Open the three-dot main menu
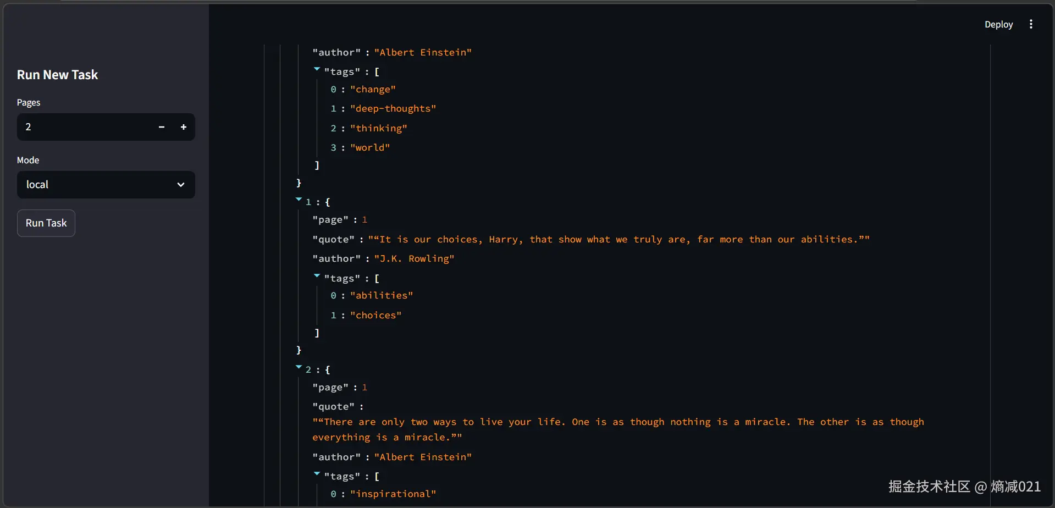Screen dimensions: 1055x508 (x=1031, y=24)
